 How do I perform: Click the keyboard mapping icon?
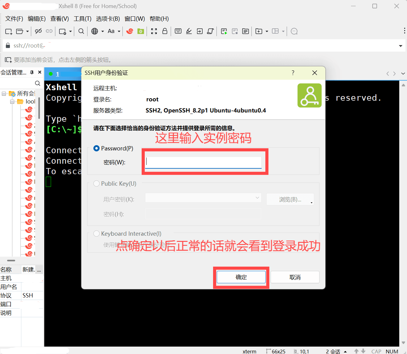178,31
